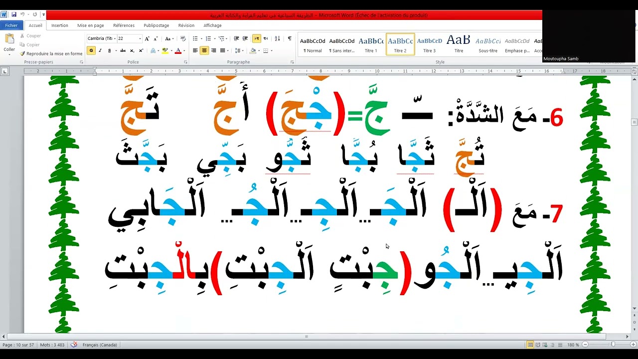638x359 pixels.
Task: Open the Cambria font name dropdown
Action: (115, 38)
